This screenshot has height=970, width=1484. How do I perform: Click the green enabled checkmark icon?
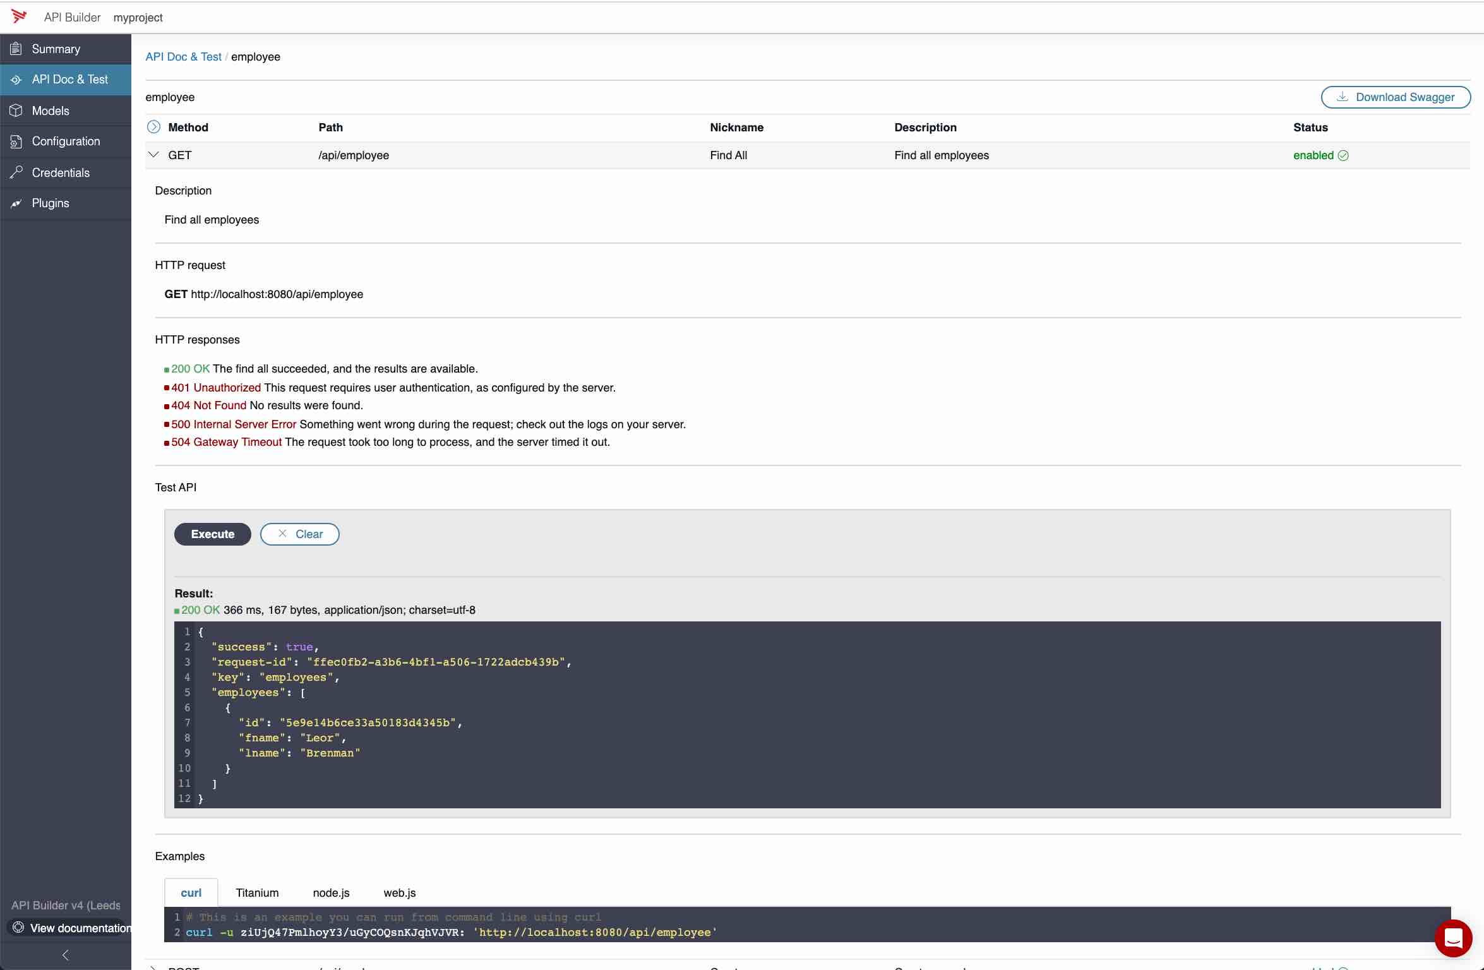[x=1343, y=155]
